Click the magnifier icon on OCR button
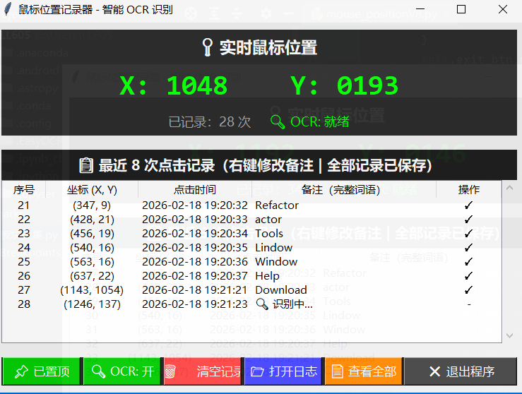The height and width of the screenshot is (394, 522). tap(97, 371)
